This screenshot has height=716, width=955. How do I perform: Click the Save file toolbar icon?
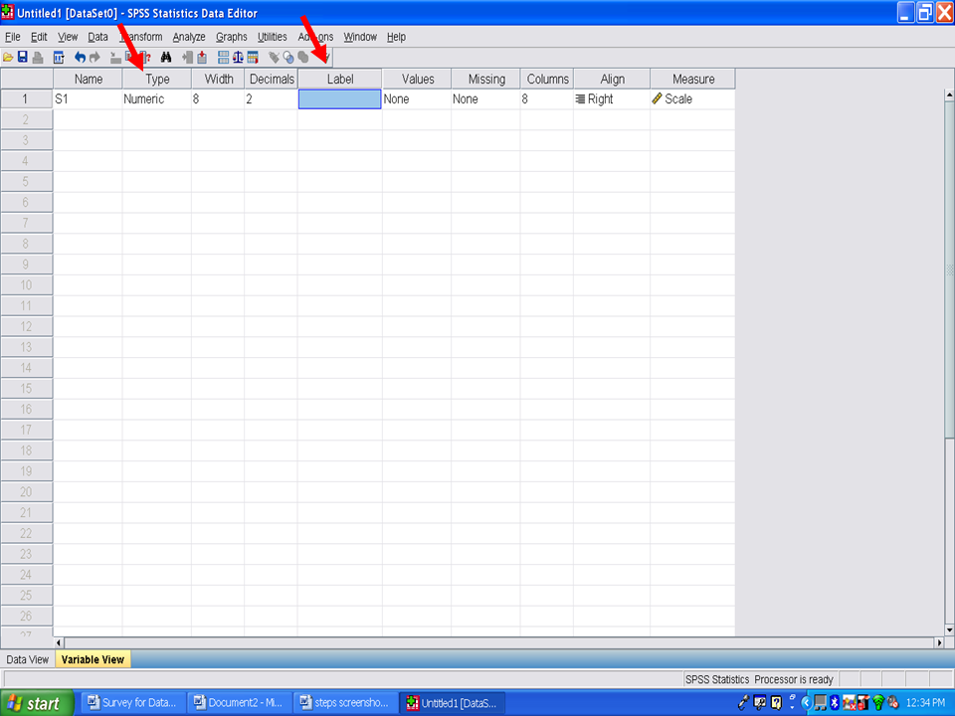coord(22,58)
